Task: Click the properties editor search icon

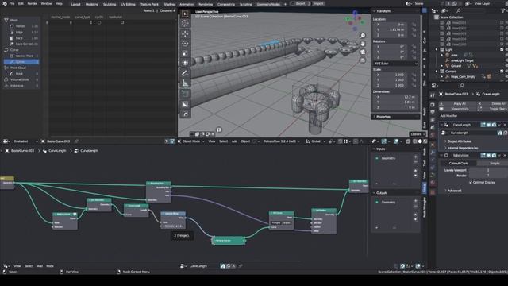Action: point(461,86)
